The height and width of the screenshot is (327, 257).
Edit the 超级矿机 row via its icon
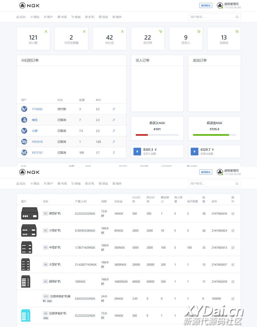(x=233, y=282)
